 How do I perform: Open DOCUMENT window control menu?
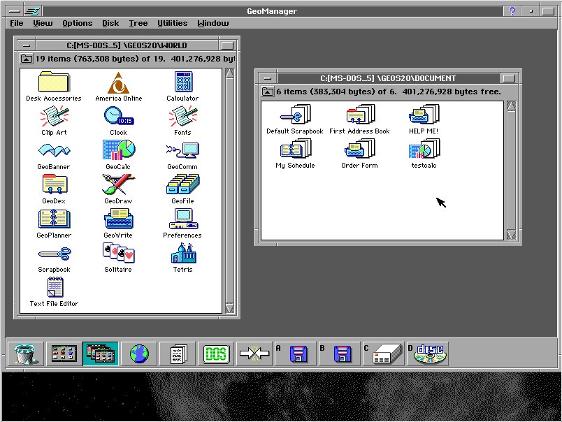[268, 78]
